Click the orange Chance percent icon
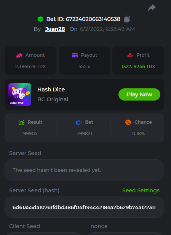 point(128,122)
